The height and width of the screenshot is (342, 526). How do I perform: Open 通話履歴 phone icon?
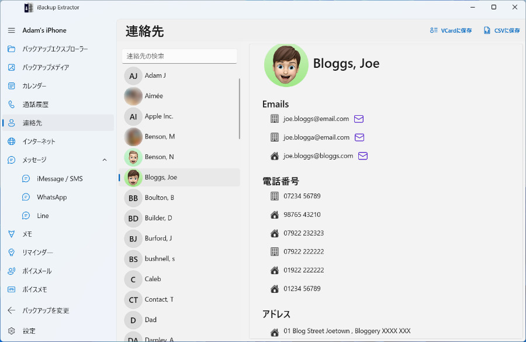12,105
